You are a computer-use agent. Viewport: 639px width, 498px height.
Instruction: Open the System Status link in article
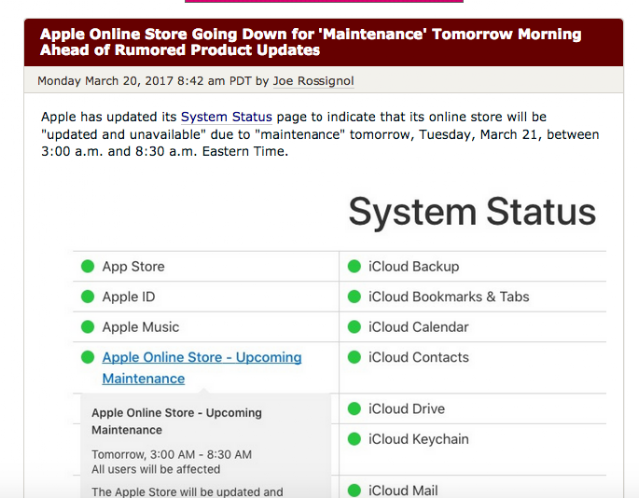coord(227,117)
